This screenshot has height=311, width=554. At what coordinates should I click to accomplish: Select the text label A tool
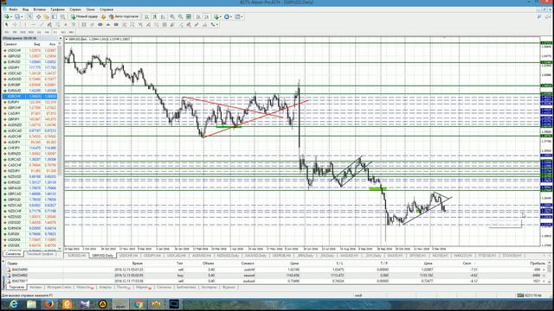(x=66, y=25)
